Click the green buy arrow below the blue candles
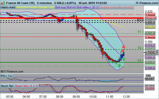Viewport: 159px width, 99px height. pos(124,59)
